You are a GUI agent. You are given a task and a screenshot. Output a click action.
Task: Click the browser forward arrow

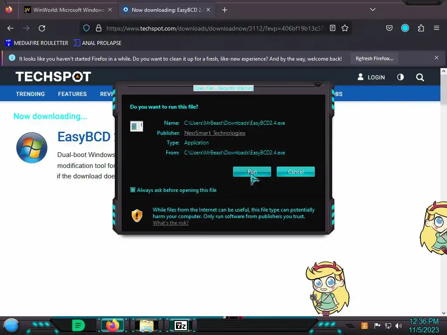[x=26, y=28]
